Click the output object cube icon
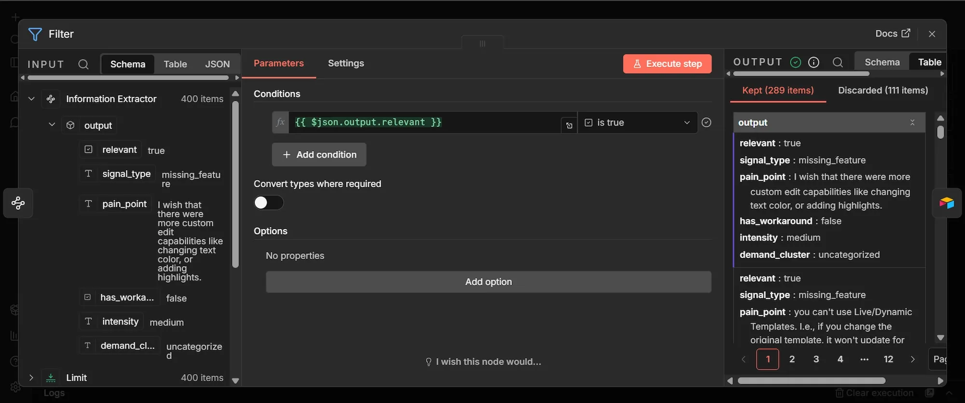 click(70, 125)
